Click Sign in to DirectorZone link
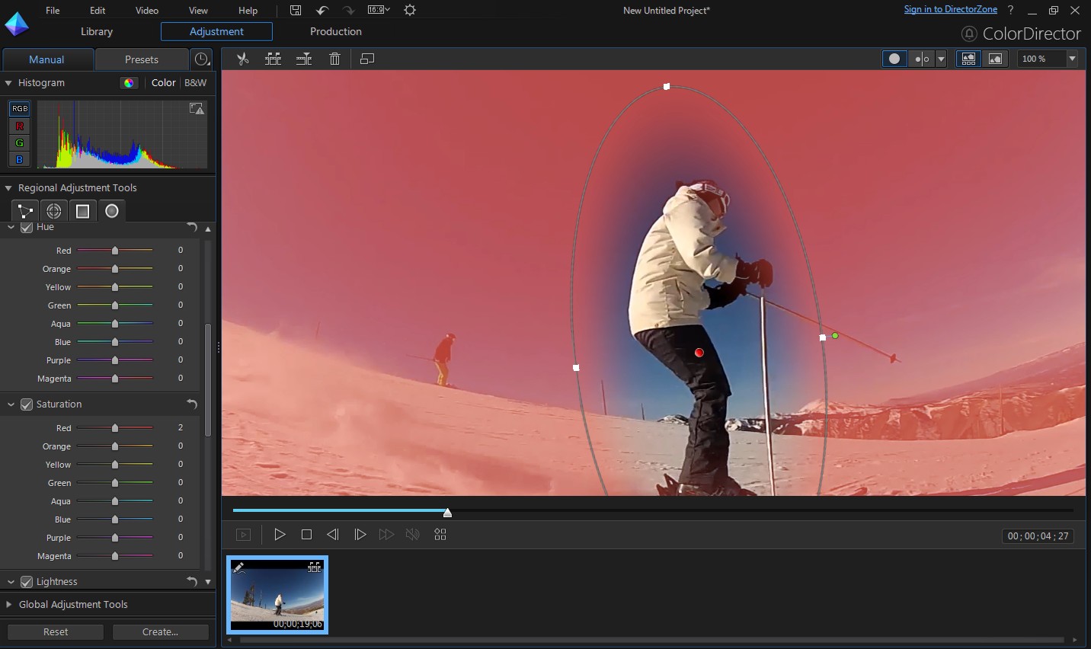This screenshot has height=649, width=1091. [x=950, y=9]
